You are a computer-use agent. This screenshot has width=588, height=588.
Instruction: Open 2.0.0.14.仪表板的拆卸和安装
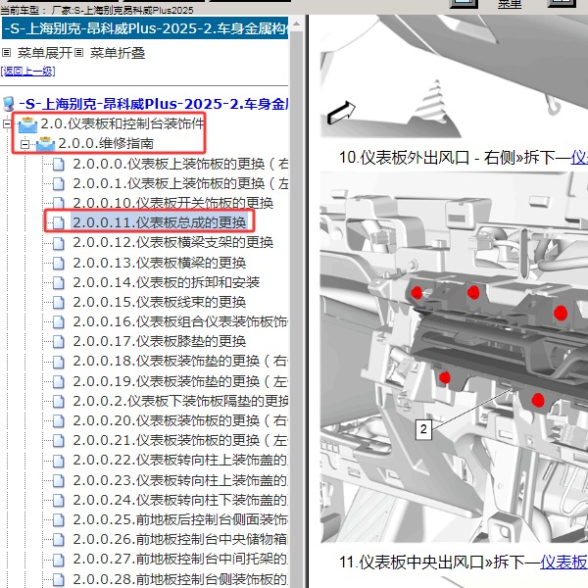[x=167, y=282]
